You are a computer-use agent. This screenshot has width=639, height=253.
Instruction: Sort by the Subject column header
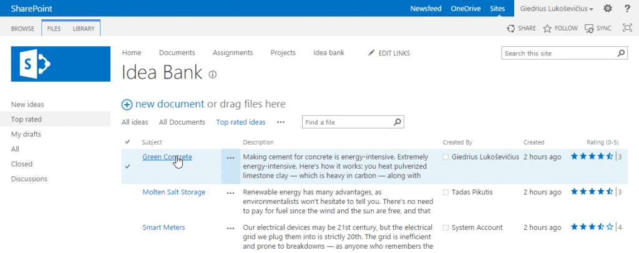pyautogui.click(x=152, y=142)
